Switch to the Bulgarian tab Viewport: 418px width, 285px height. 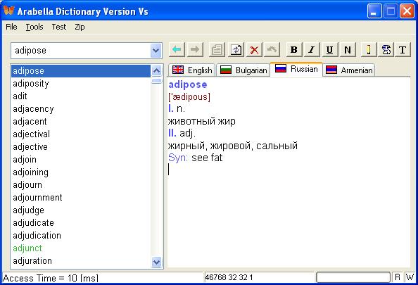(243, 70)
